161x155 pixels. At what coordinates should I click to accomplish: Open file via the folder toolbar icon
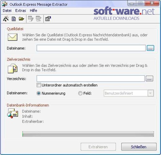[x=21, y=19]
